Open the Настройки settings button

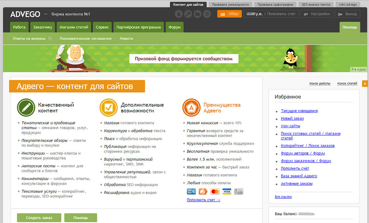(x=317, y=14)
